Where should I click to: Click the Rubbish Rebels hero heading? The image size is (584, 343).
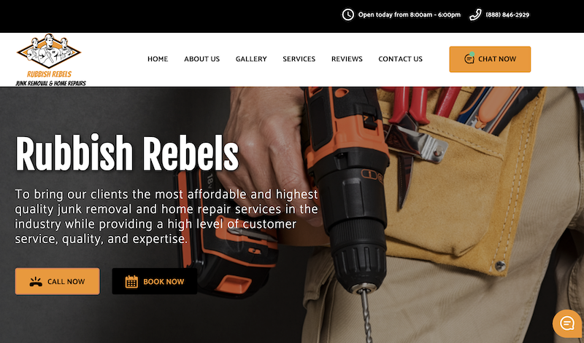click(x=126, y=154)
